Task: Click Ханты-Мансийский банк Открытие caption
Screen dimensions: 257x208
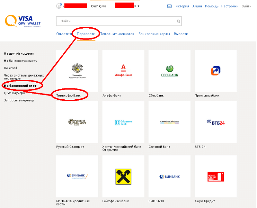Action: [122, 148]
